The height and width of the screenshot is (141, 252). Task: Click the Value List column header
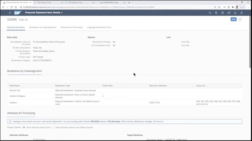[200, 86]
